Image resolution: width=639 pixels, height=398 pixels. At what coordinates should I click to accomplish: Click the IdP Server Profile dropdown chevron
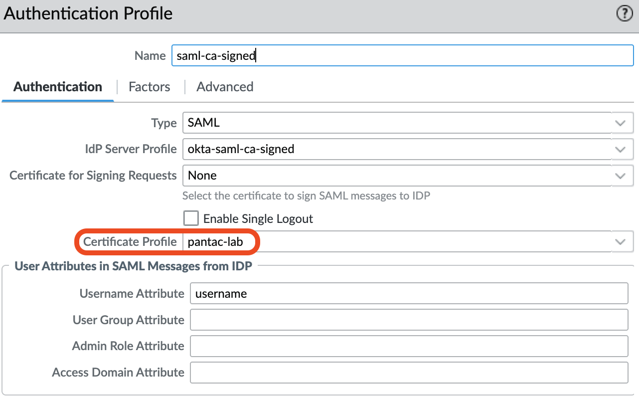(x=621, y=149)
